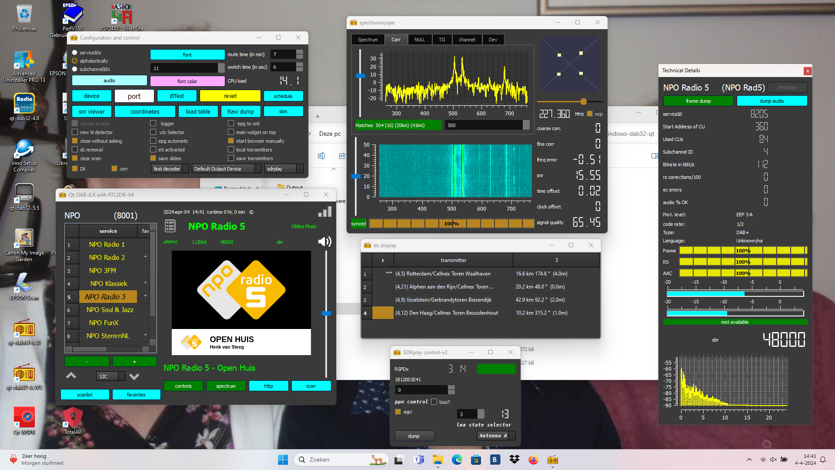Image resolution: width=835 pixels, height=470 pixels.
Task: Switch to the TII tab
Action: pyautogui.click(x=442, y=40)
